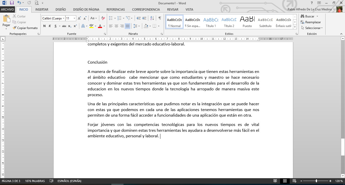Undo the last action
345x185 pixels.
[19, 3]
